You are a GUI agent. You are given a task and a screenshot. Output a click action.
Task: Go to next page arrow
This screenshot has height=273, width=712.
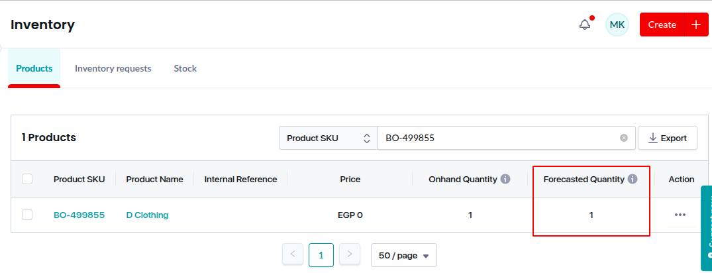pos(350,254)
